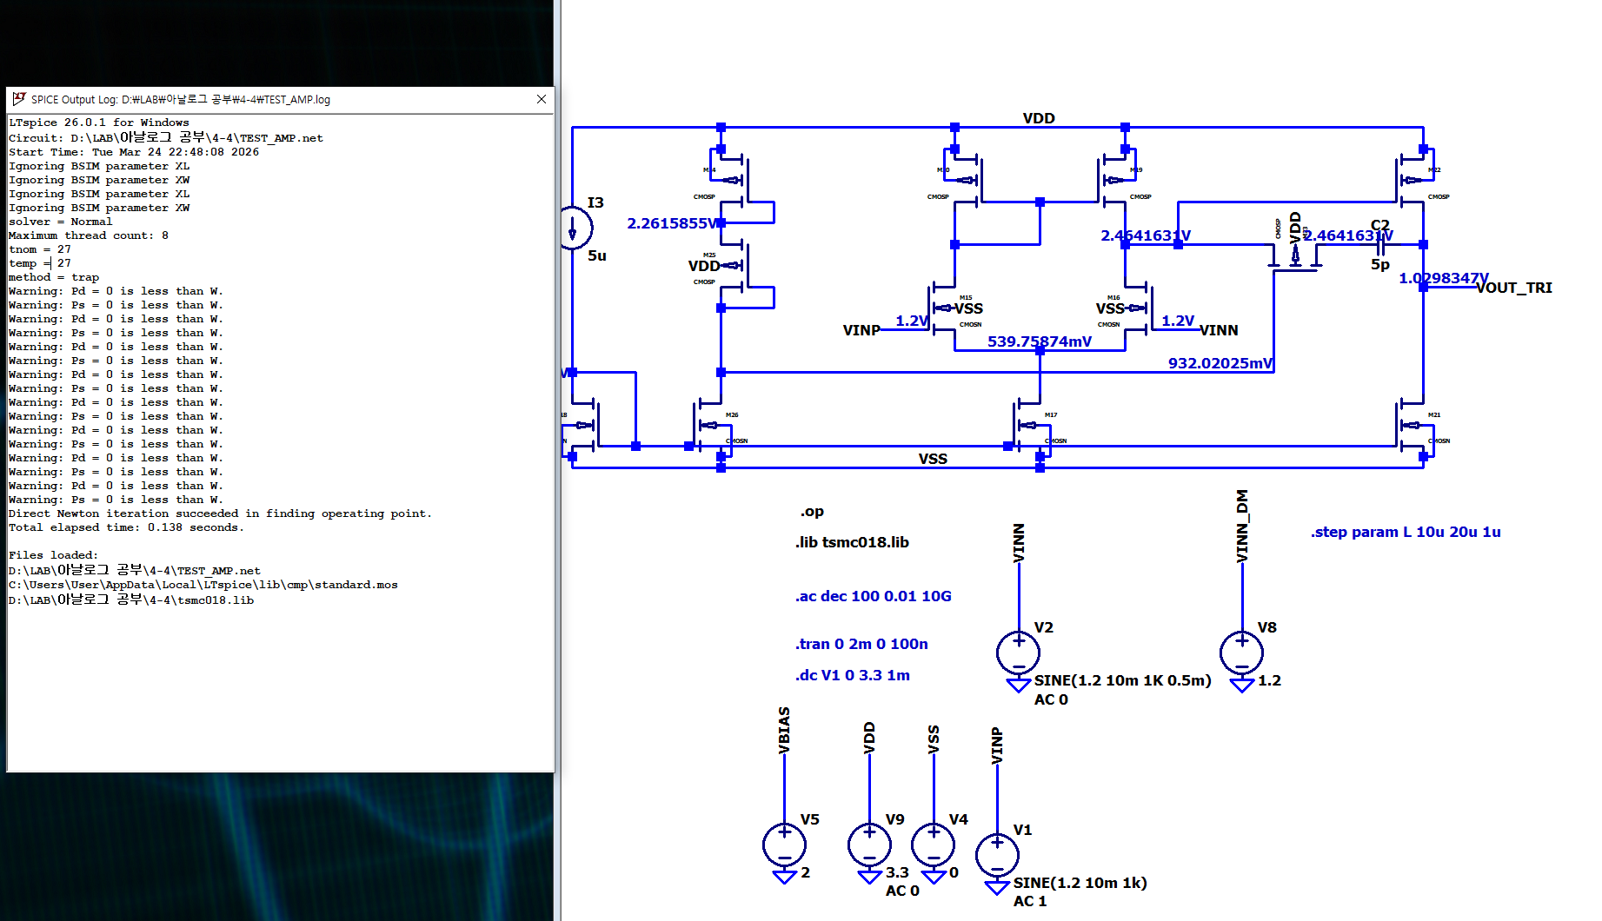Click the V4 voltage source symbol
The width and height of the screenshot is (1602, 921).
(934, 845)
